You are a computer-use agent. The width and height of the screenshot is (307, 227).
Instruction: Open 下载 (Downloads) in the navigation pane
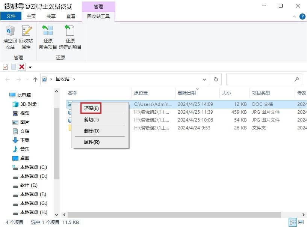pos(21,140)
